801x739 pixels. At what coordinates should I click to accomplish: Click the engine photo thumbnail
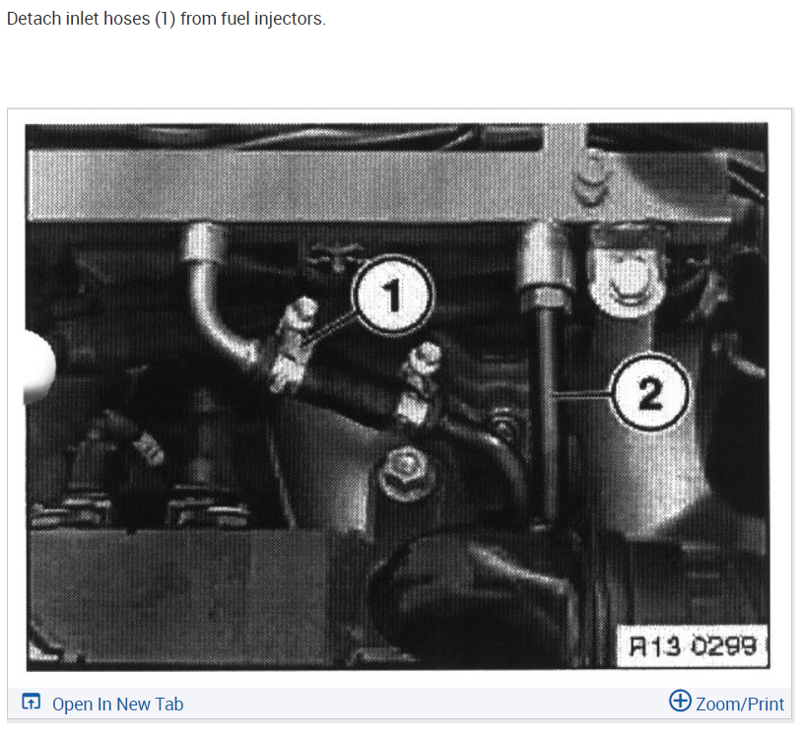(x=397, y=396)
